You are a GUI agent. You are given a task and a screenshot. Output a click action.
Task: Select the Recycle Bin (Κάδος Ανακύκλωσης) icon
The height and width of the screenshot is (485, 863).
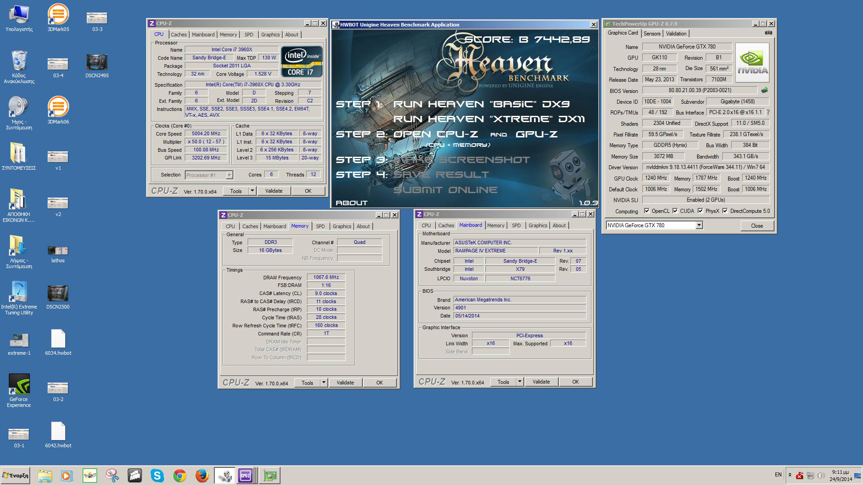tap(19, 66)
